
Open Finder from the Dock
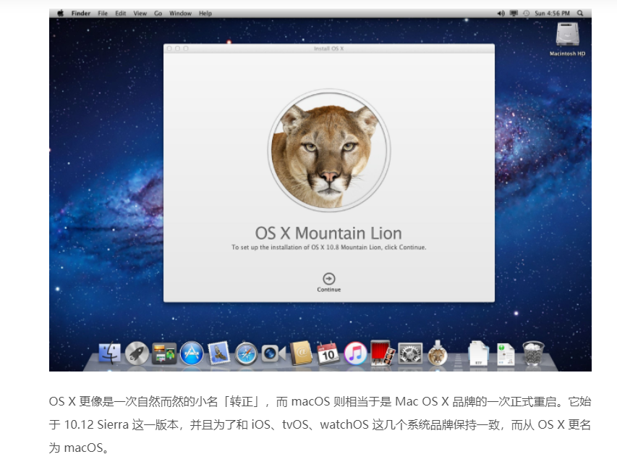109,353
